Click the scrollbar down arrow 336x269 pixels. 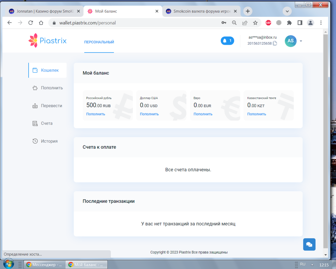pos(326,255)
